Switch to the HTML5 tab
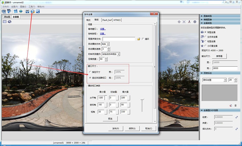Viewport: 242px width, 146px height. pos(117,20)
